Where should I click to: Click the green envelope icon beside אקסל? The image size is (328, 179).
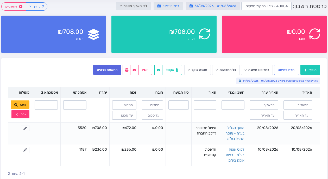158,70
